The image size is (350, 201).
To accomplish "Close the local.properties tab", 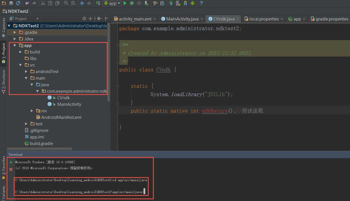I will tap(282, 19).
